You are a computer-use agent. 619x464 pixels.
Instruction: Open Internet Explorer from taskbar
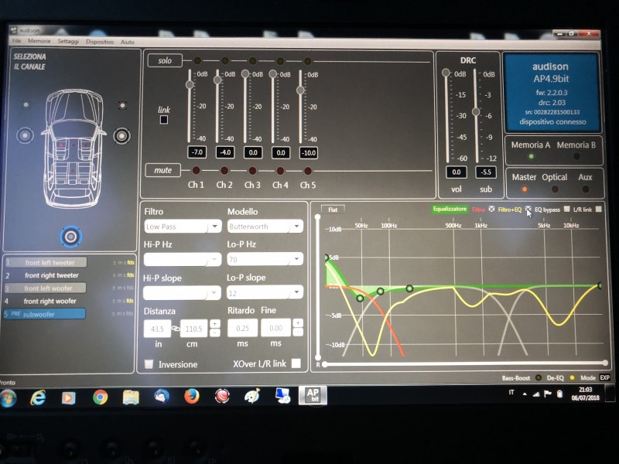(38, 397)
